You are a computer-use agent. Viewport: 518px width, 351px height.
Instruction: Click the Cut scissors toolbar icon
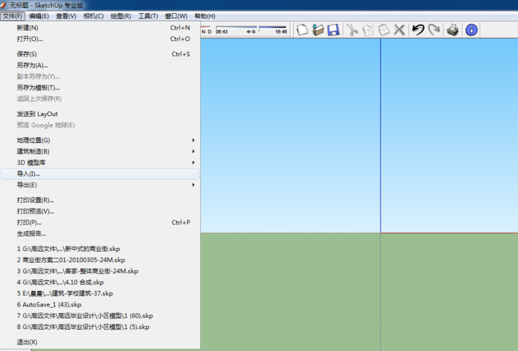pyautogui.click(x=352, y=30)
